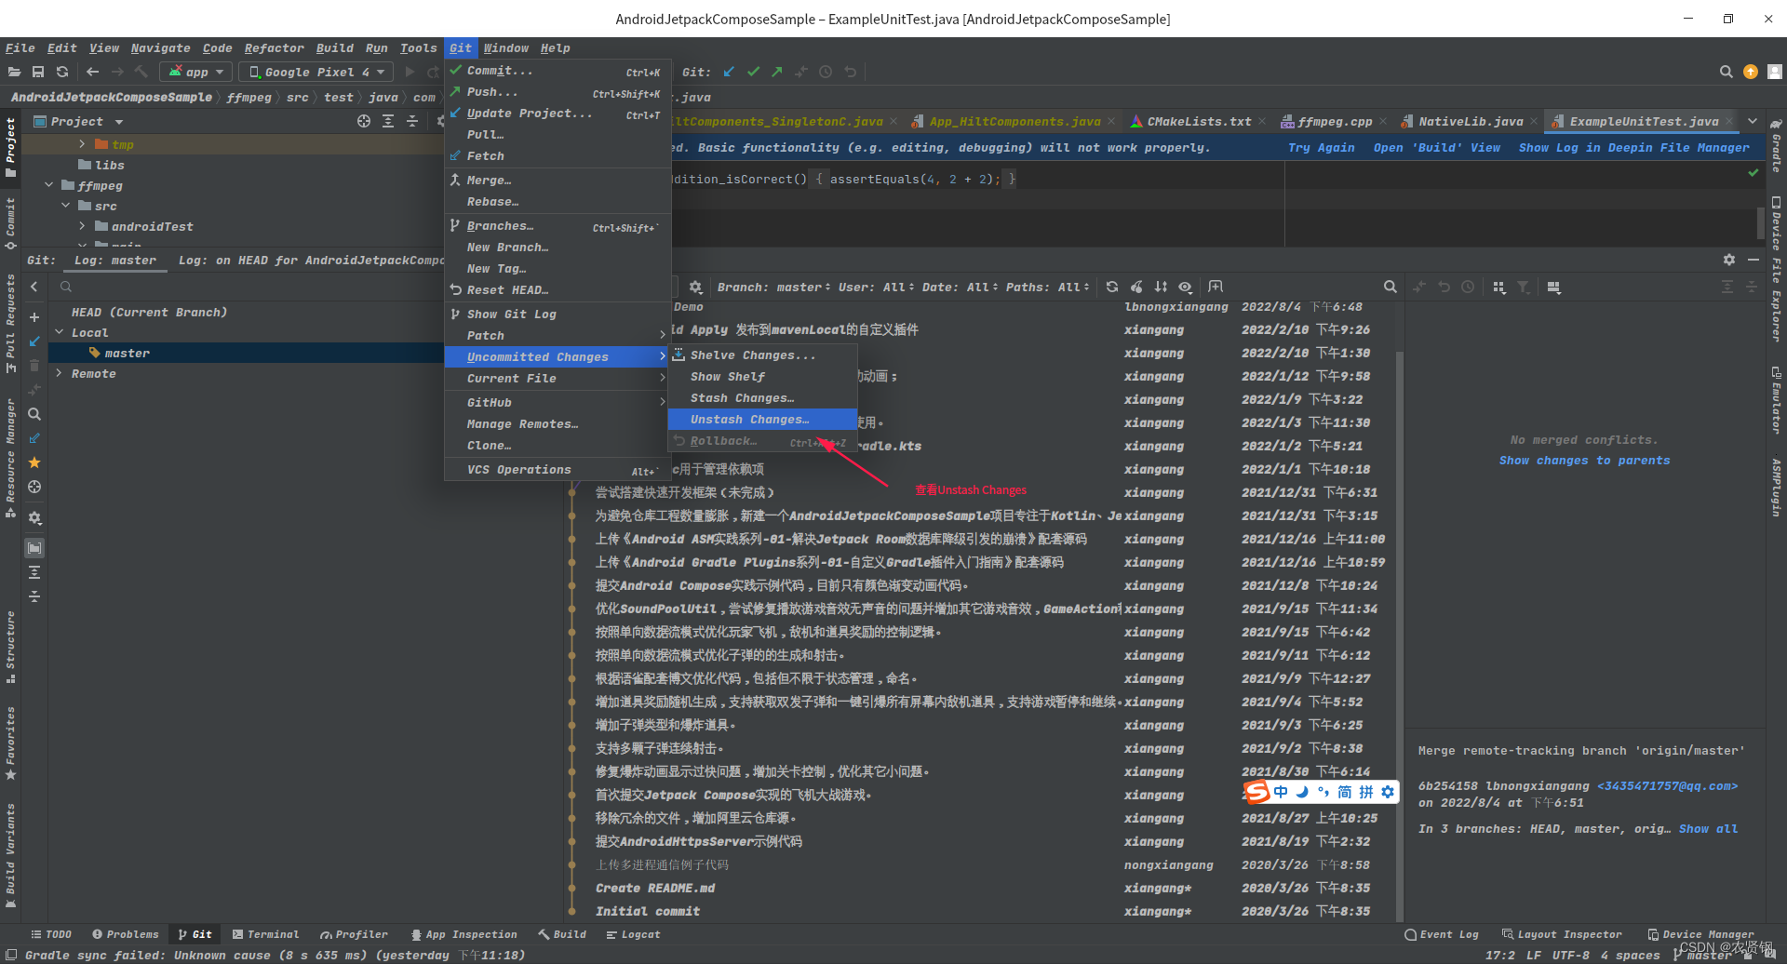Image resolution: width=1787 pixels, height=964 pixels.
Task: Click the commit author email link
Action: point(1667,785)
